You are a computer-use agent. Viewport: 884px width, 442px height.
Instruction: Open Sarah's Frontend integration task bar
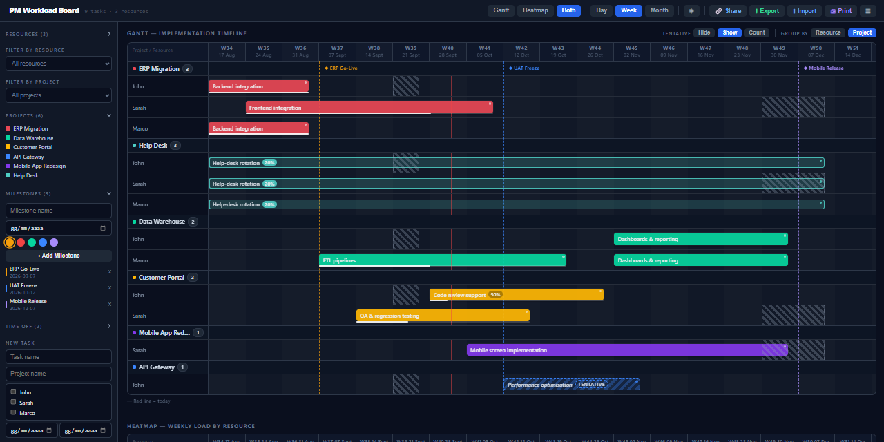point(369,108)
